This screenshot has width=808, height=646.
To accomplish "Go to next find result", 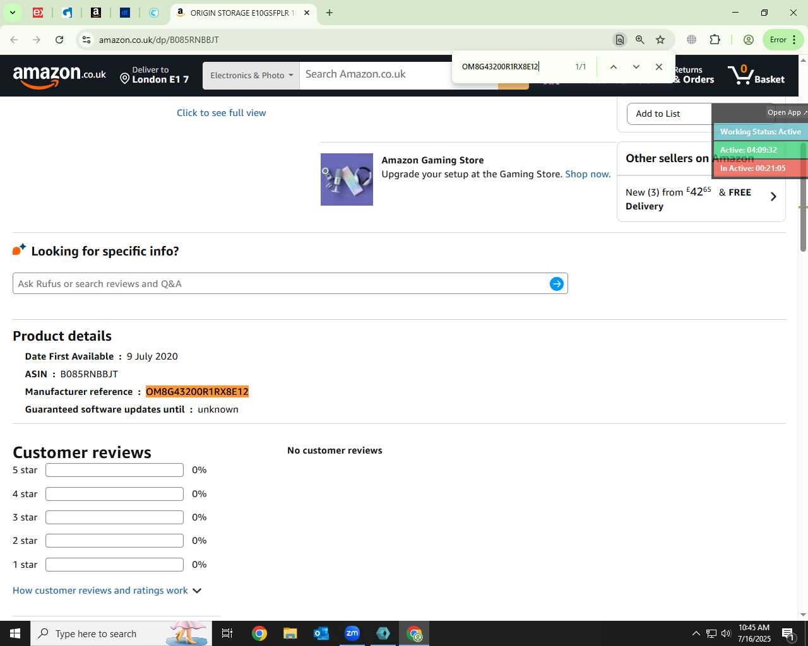I will 636,67.
